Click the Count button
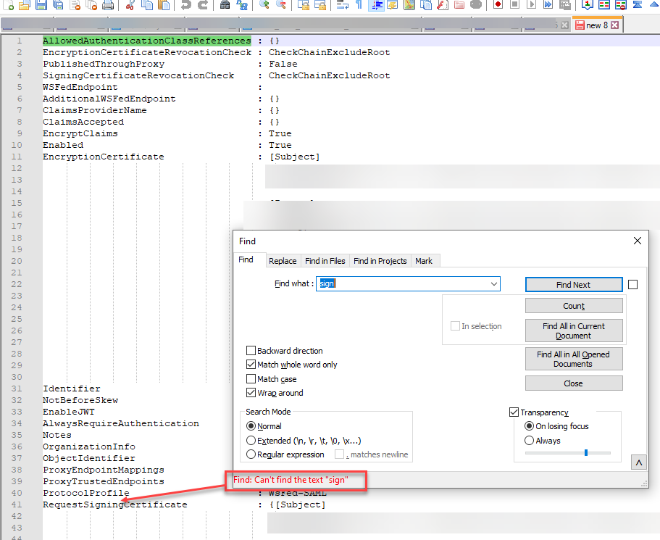This screenshot has width=660, height=540. coord(574,306)
